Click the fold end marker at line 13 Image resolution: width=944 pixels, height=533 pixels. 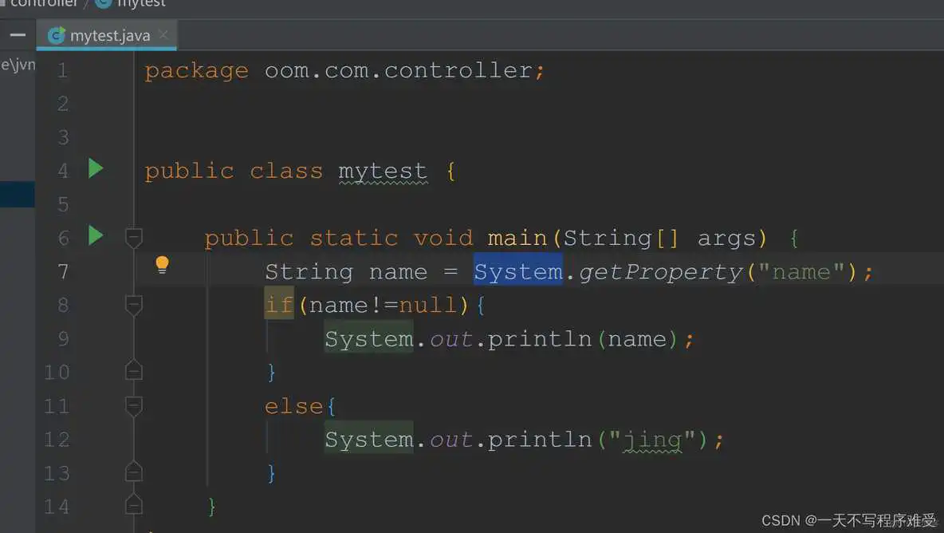coord(133,472)
